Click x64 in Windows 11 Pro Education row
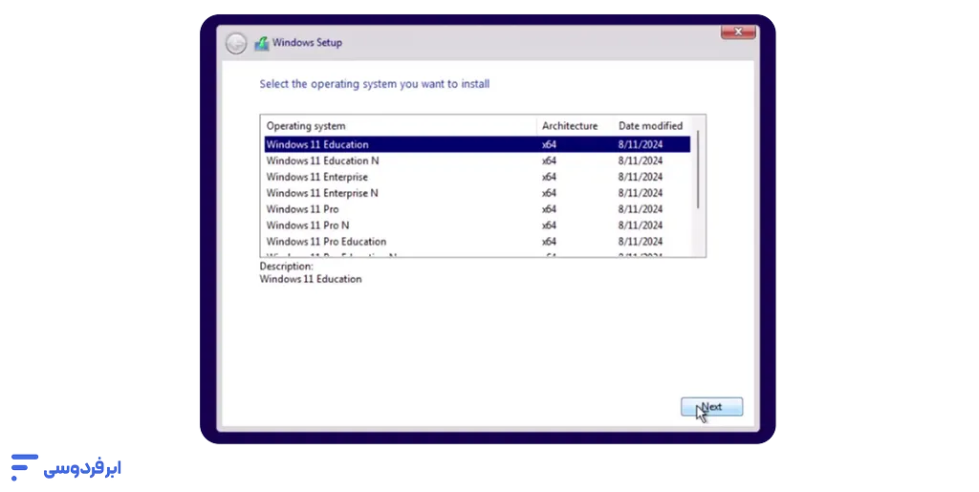This screenshot has height=492, width=979. coord(549,242)
